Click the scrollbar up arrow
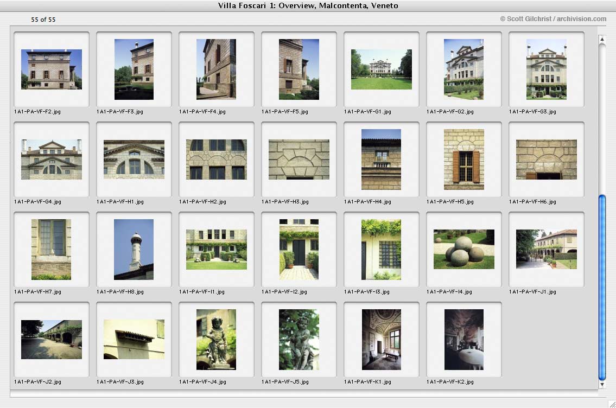Screen dimensions: 616x408 601,39
